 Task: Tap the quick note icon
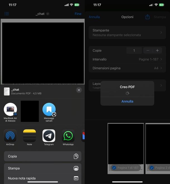pyautogui.click(x=76, y=178)
